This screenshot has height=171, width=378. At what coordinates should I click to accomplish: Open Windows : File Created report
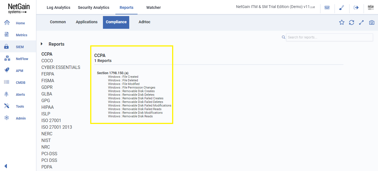click(x=123, y=77)
